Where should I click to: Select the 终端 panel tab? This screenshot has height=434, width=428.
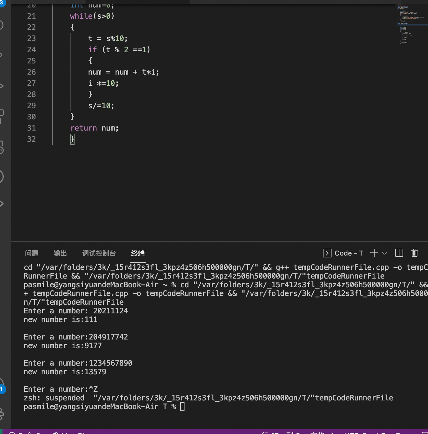pyautogui.click(x=138, y=253)
